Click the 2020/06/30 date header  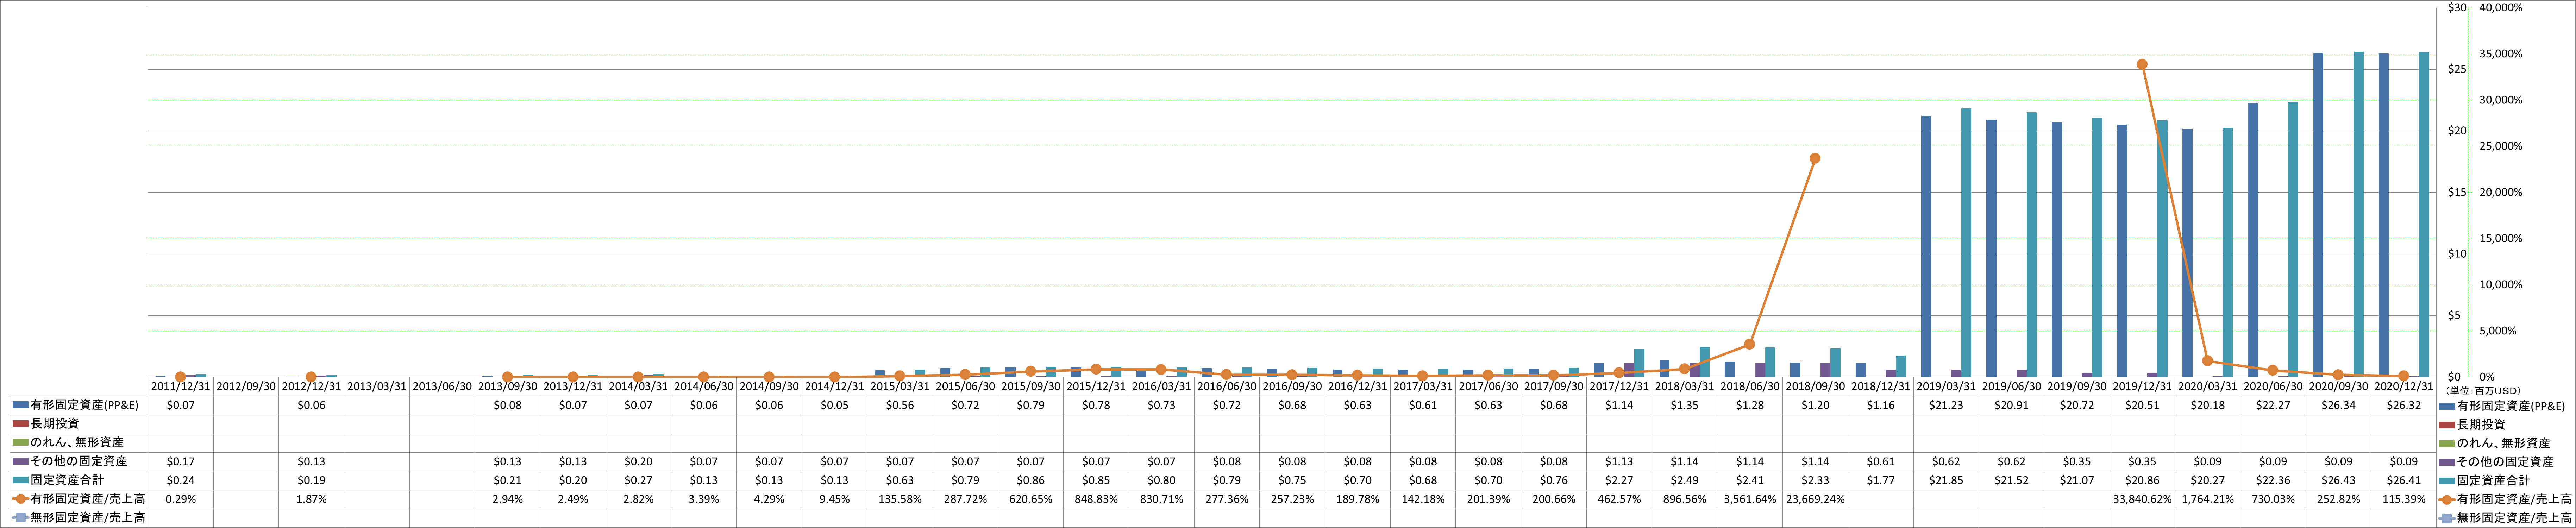(x=2272, y=386)
